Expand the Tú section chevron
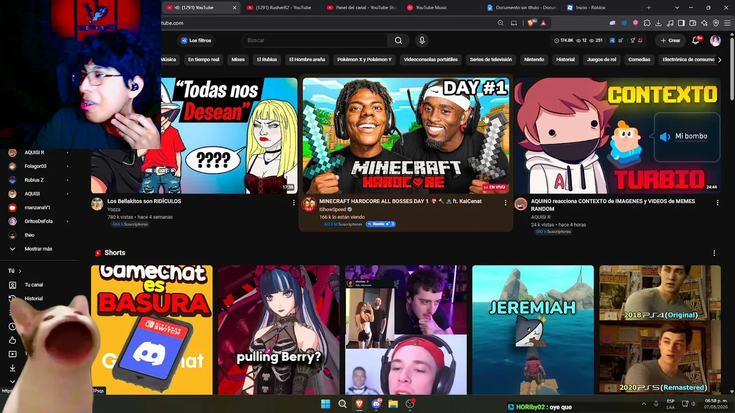 click(20, 271)
